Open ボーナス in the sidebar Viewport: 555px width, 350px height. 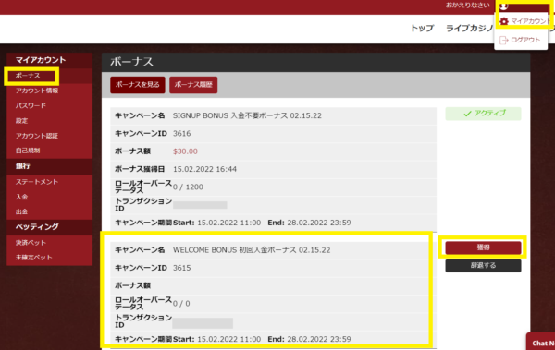click(28, 76)
